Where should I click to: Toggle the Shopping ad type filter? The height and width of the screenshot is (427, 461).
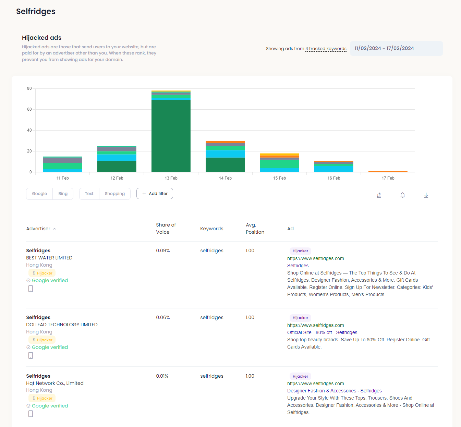115,194
